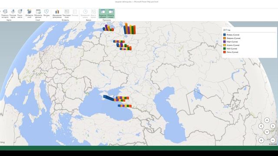
Task: Click the Legend (Легенда) ribbon button
Action: click(75, 13)
